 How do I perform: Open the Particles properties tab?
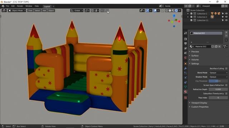(x=185, y=73)
